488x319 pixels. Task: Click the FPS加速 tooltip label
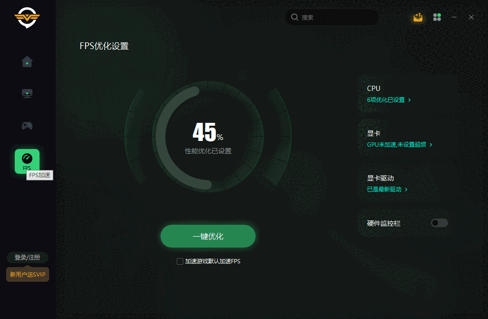(x=40, y=175)
